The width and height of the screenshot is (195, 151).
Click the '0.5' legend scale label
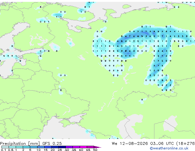11,150
